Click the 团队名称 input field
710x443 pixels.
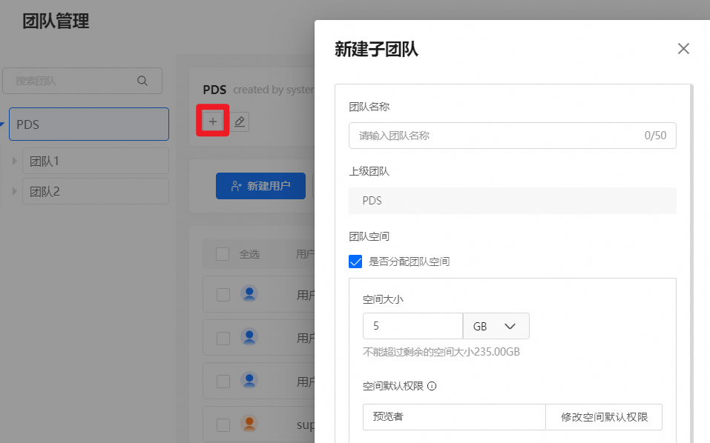coord(513,136)
